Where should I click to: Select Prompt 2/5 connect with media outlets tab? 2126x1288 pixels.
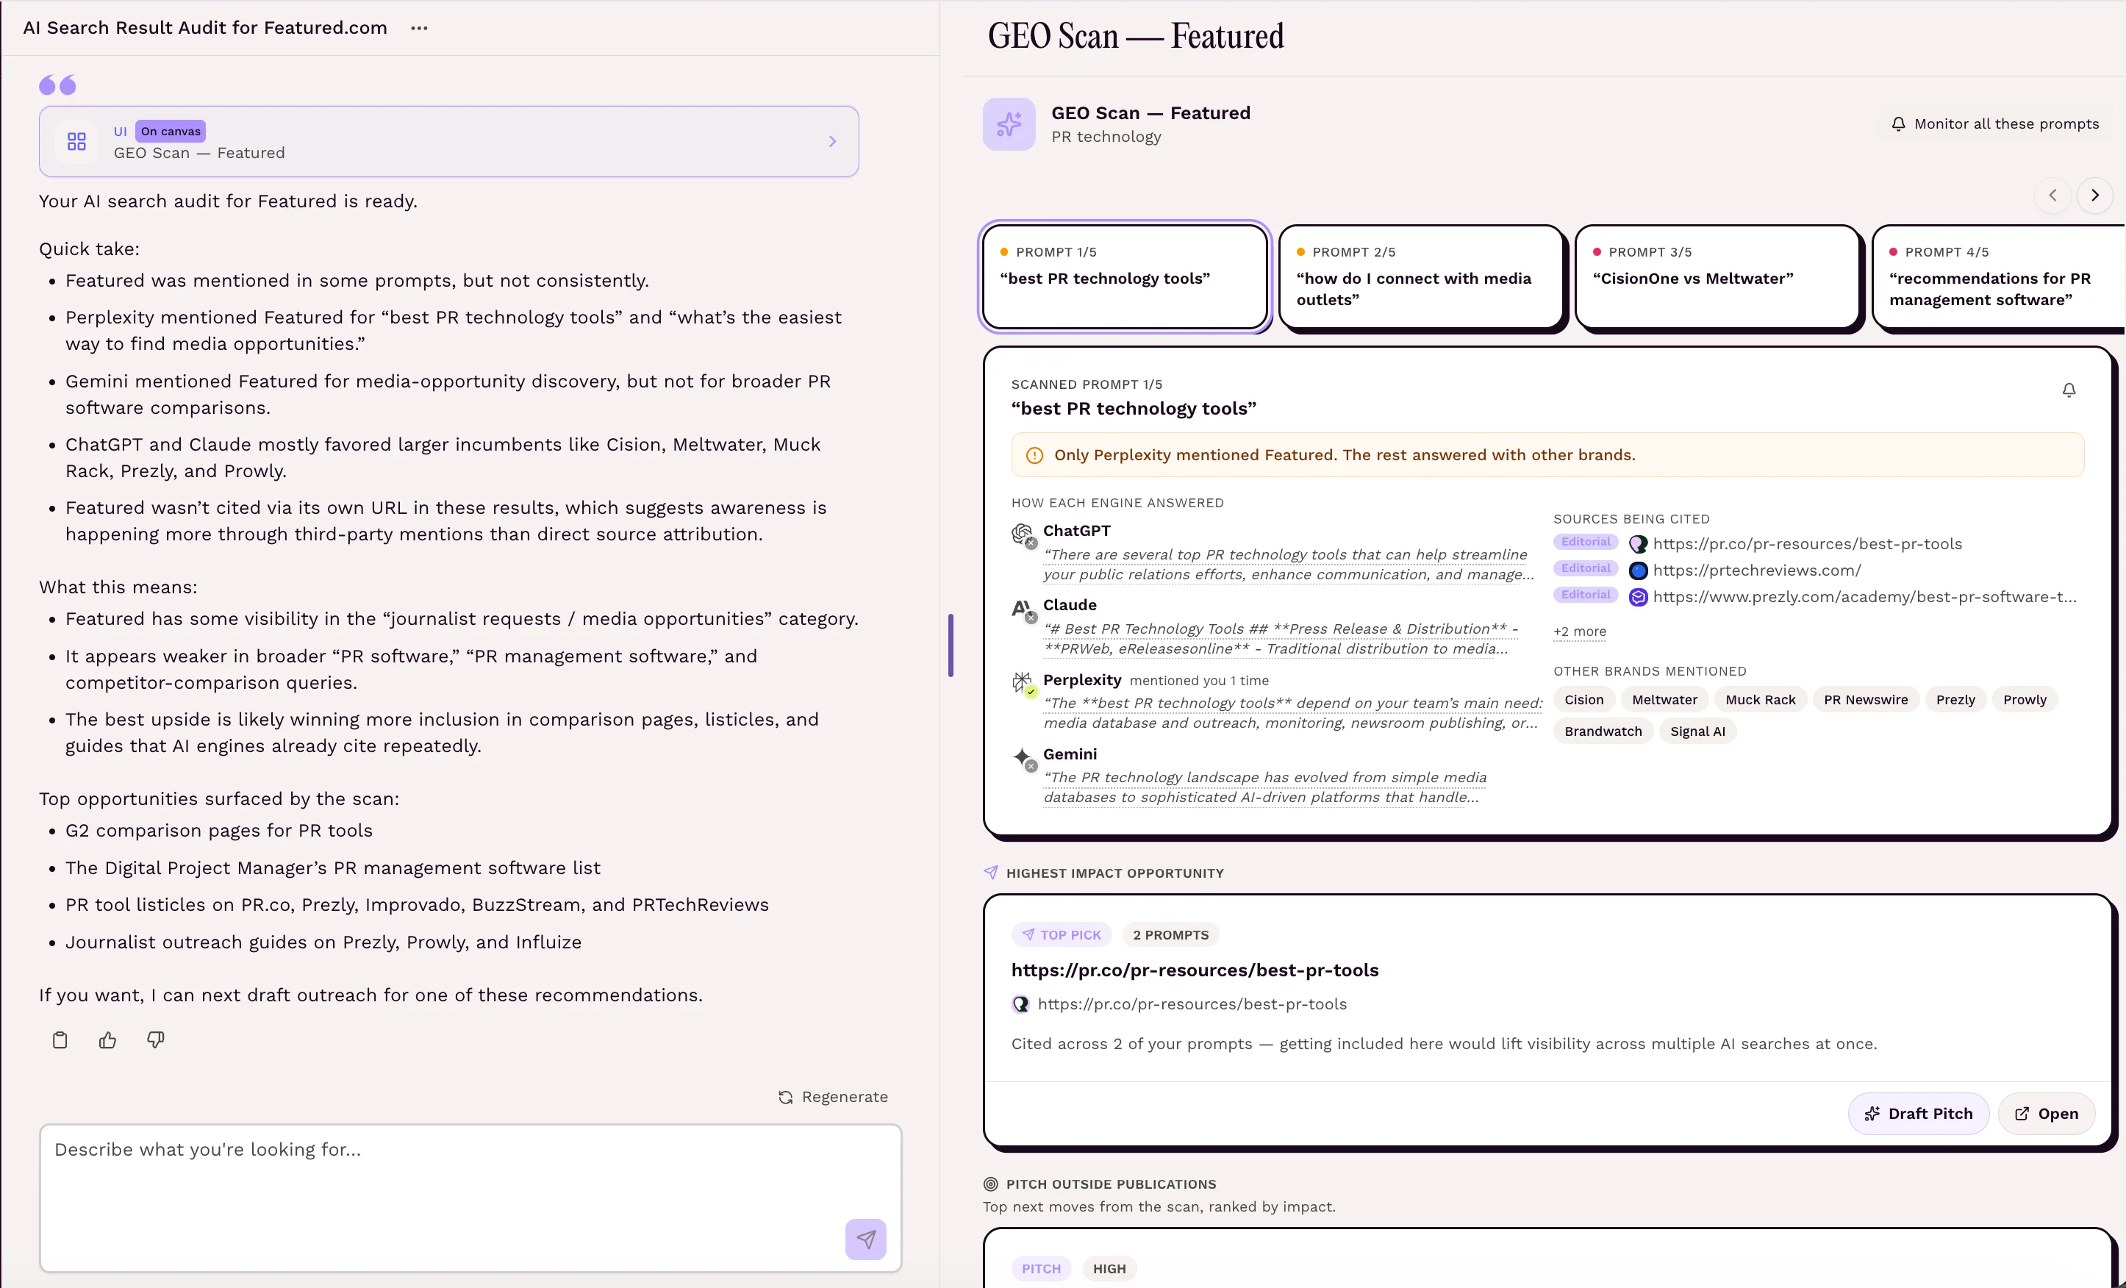coord(1420,277)
